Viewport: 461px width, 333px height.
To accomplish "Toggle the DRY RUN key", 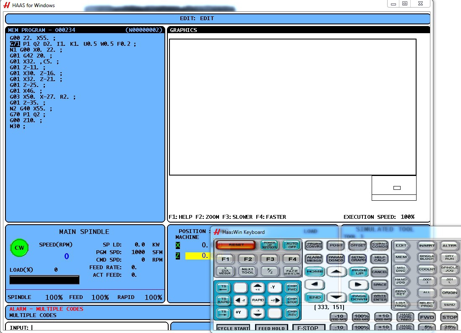I will coord(449,257).
